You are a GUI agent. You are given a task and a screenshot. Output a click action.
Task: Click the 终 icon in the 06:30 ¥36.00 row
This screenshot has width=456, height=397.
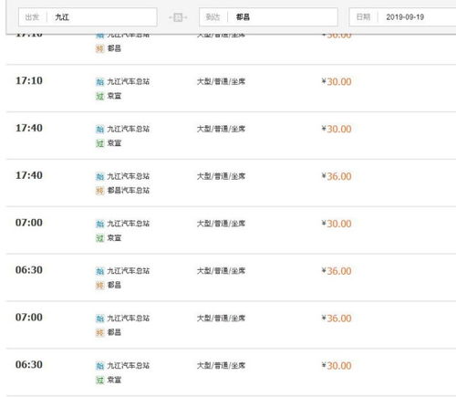[x=99, y=286]
